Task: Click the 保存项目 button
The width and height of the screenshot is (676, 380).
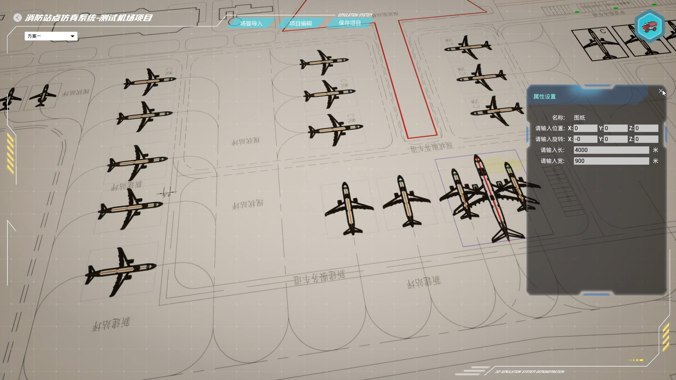Action: pyautogui.click(x=350, y=23)
